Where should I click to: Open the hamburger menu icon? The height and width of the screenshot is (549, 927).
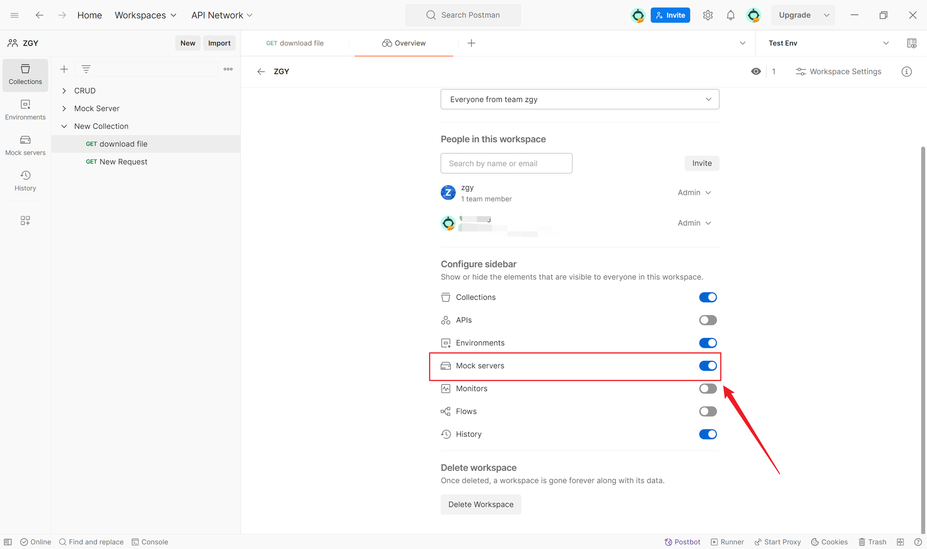tap(14, 15)
